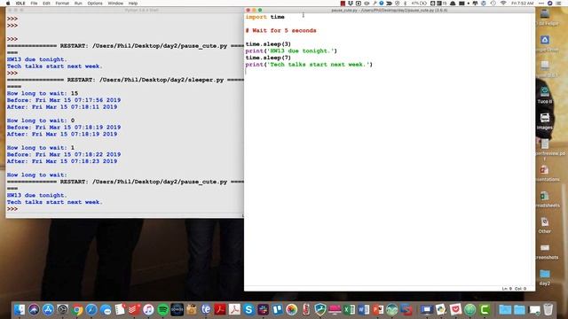Viewport: 568px width, 319px height.
Task: Click the time.sleep(3) line in editor
Action: coord(268,44)
